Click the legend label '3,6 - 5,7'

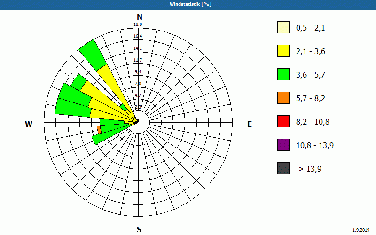pos(311,75)
